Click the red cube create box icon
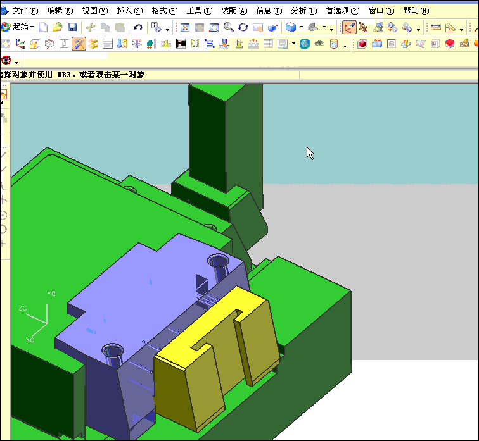The width and height of the screenshot is (479, 441). click(362, 44)
